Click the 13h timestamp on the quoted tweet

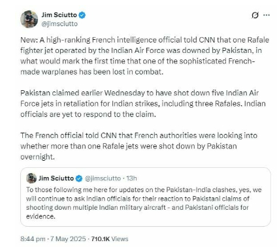(131, 178)
